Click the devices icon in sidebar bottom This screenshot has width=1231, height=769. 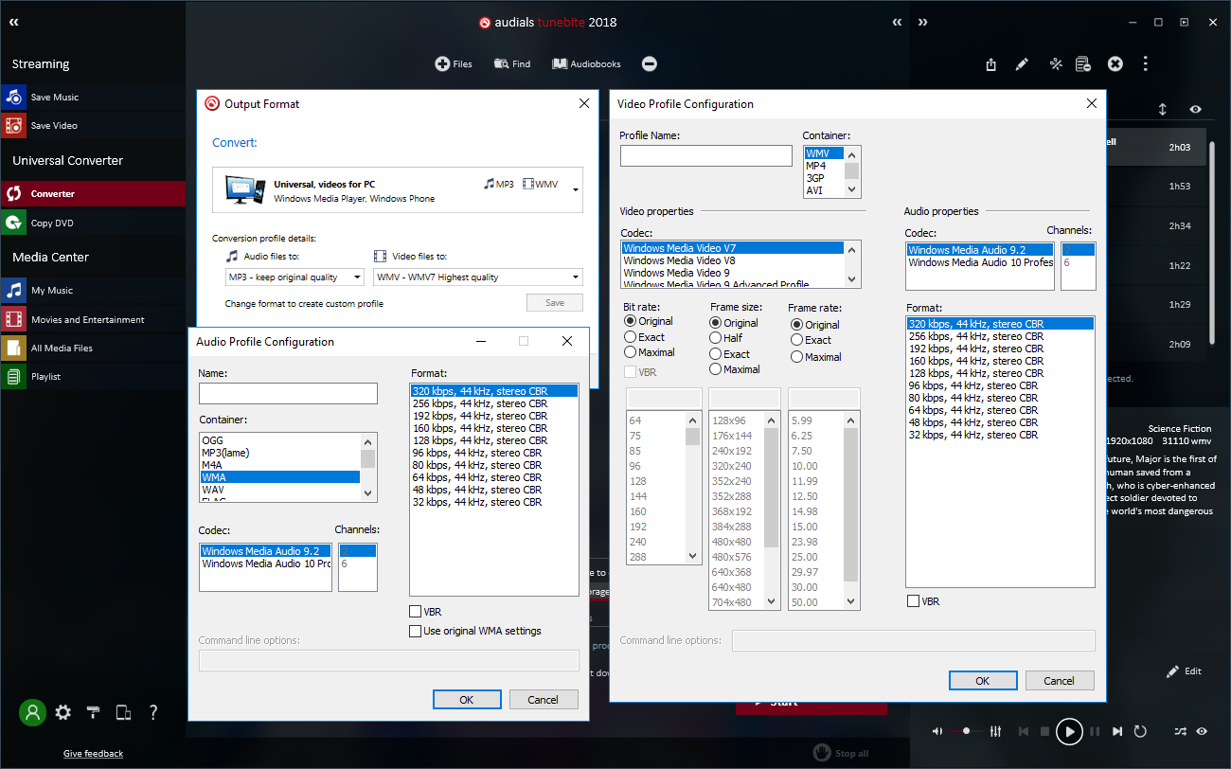point(123,712)
